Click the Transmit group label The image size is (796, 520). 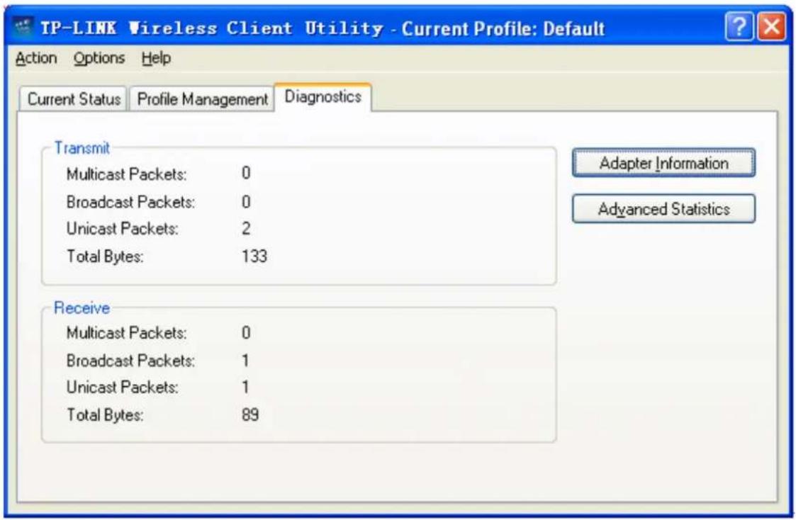click(82, 148)
